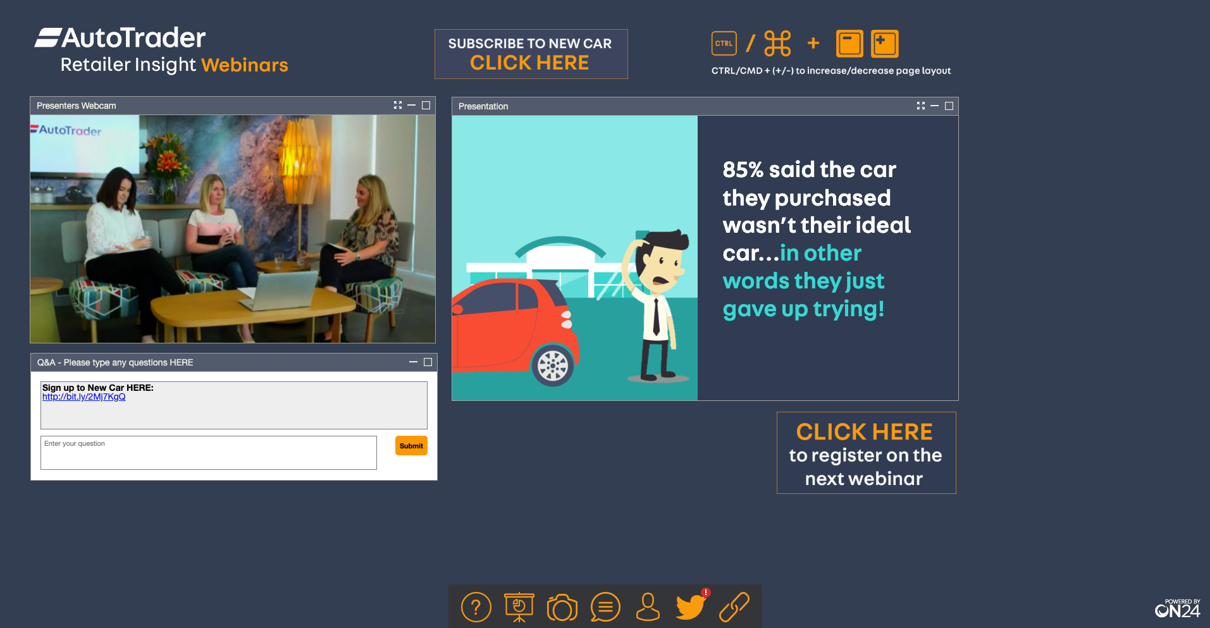Submit the Q&A question
This screenshot has height=628, width=1210.
(411, 446)
